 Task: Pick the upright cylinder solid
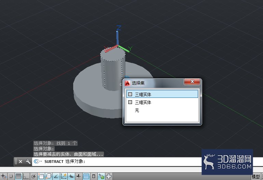[113, 72]
